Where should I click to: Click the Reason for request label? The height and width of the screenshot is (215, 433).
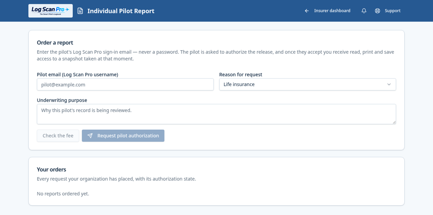pos(241,74)
